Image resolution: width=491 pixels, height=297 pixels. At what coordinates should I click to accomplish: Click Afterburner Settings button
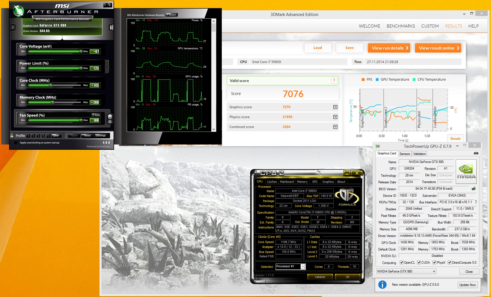tap(101, 135)
